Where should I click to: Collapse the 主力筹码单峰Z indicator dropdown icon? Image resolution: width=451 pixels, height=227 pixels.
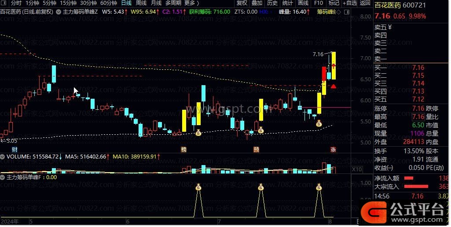pyautogui.click(x=59, y=12)
